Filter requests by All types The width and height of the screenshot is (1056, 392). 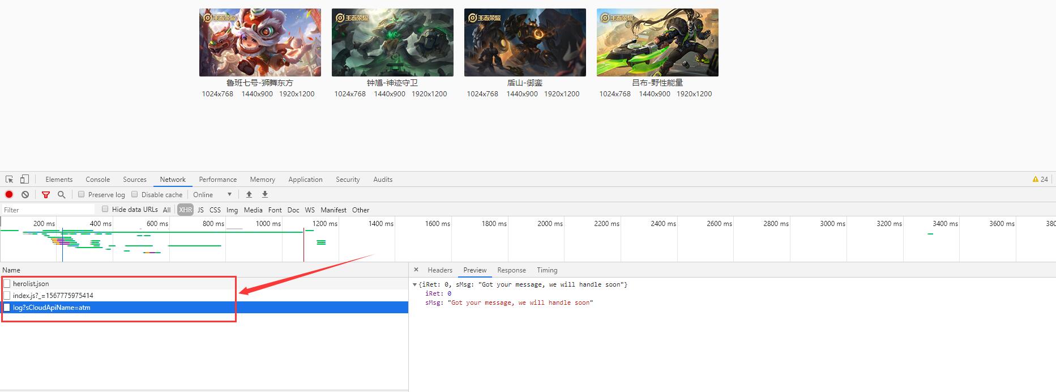166,210
